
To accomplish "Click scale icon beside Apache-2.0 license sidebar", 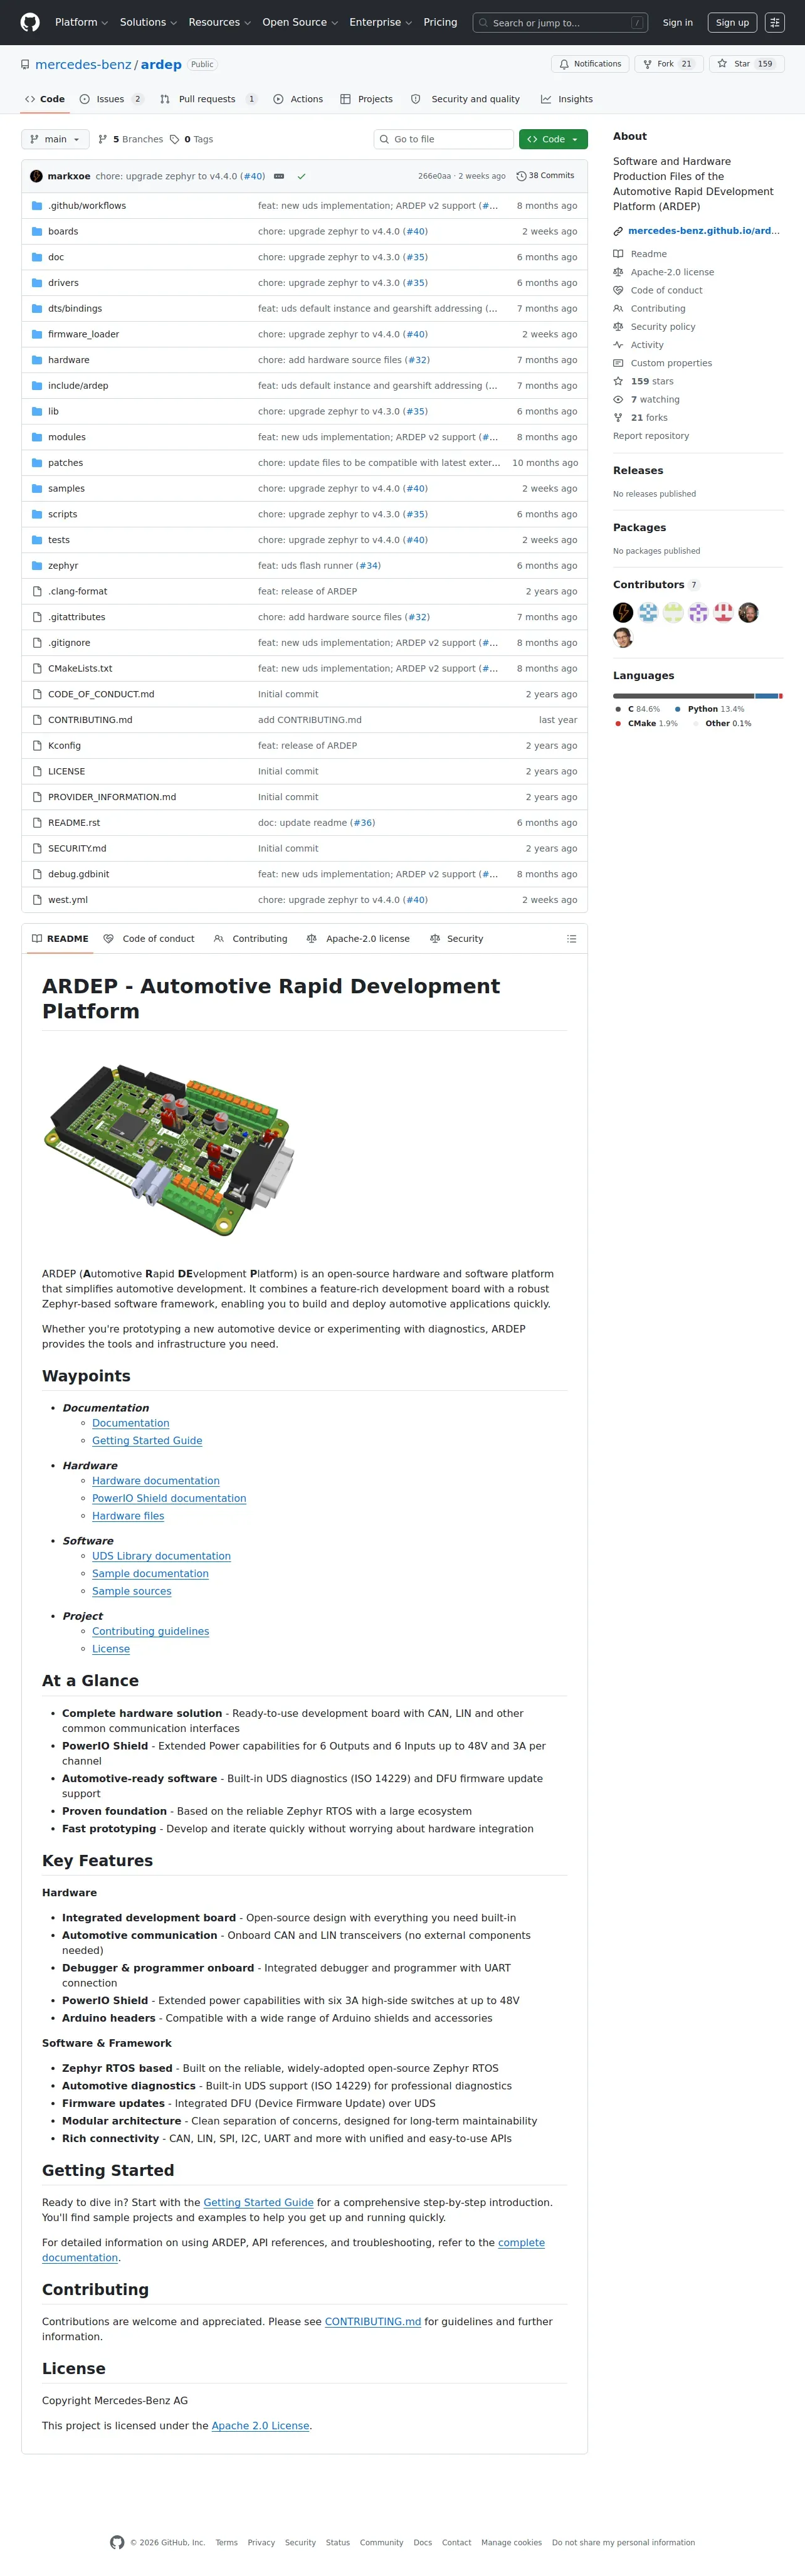I will click(618, 272).
